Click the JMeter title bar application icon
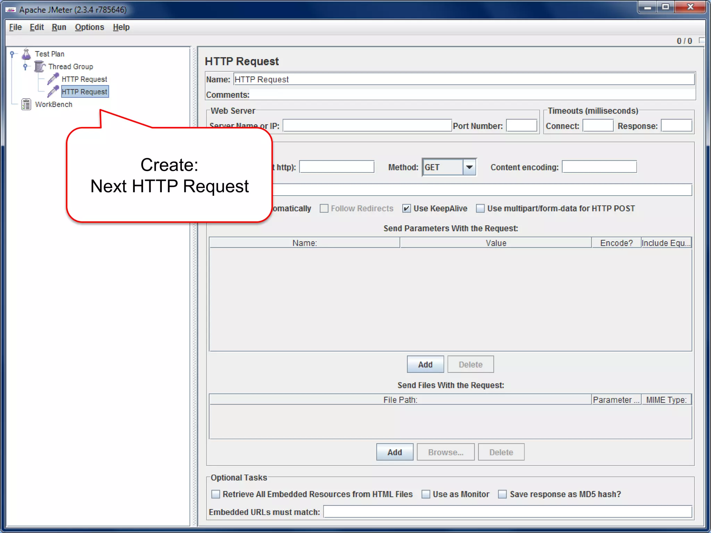This screenshot has height=533, width=711. click(10, 10)
